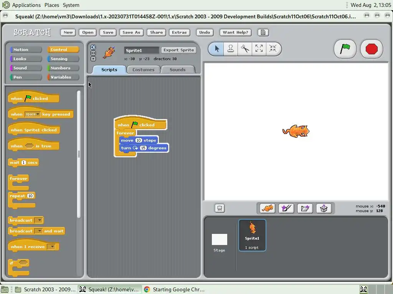Edit the 15 in turn degrees block
This screenshot has height=294, width=393.
coord(143,148)
